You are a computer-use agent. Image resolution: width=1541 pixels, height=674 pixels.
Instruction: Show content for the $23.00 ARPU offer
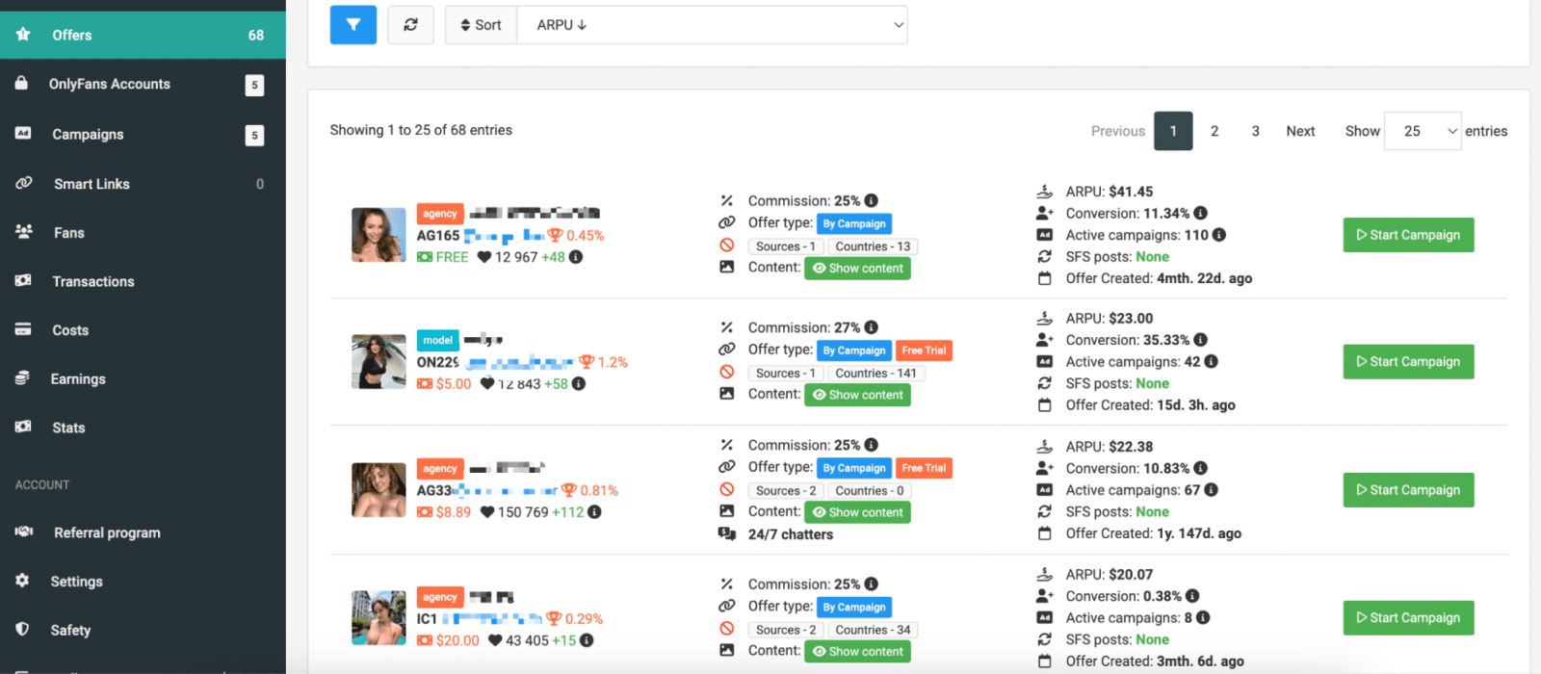(857, 395)
